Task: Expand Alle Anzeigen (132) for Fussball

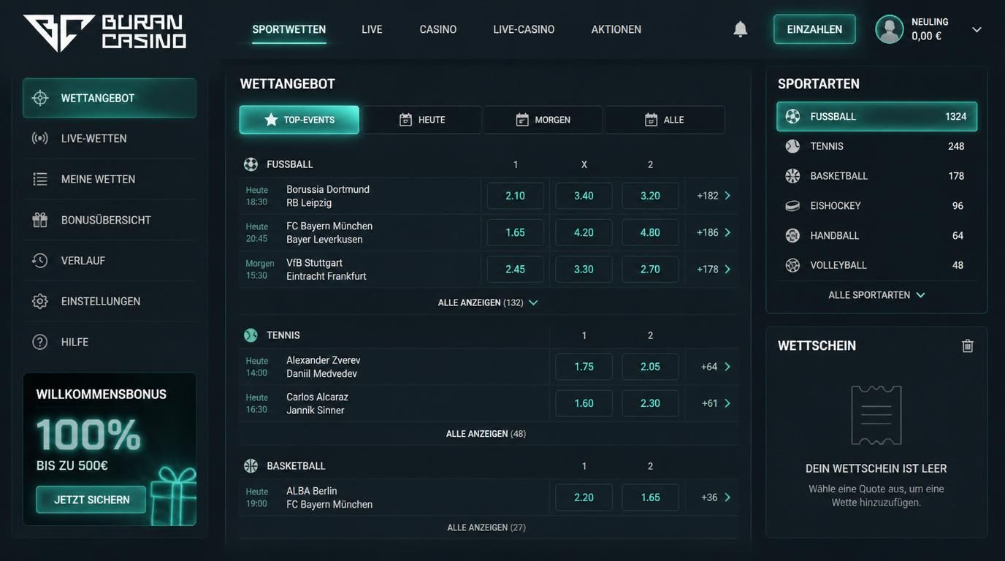Action: [x=488, y=302]
